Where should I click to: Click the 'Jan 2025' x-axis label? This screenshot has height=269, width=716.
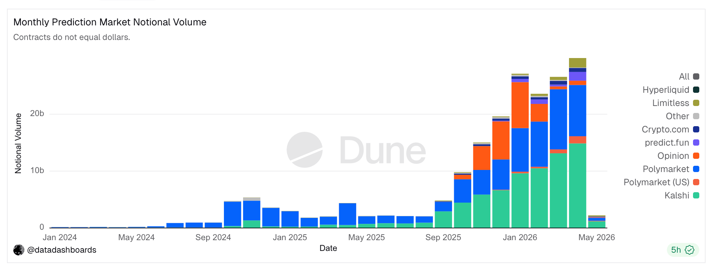coord(290,237)
